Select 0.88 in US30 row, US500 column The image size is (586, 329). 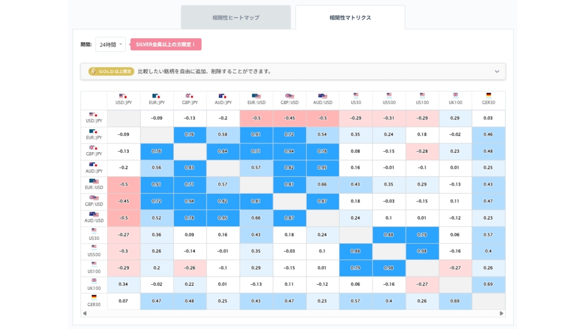(389, 235)
